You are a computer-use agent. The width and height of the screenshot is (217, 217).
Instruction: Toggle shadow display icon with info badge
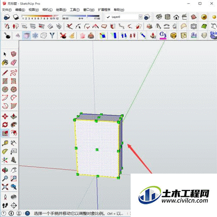pos(7,17)
